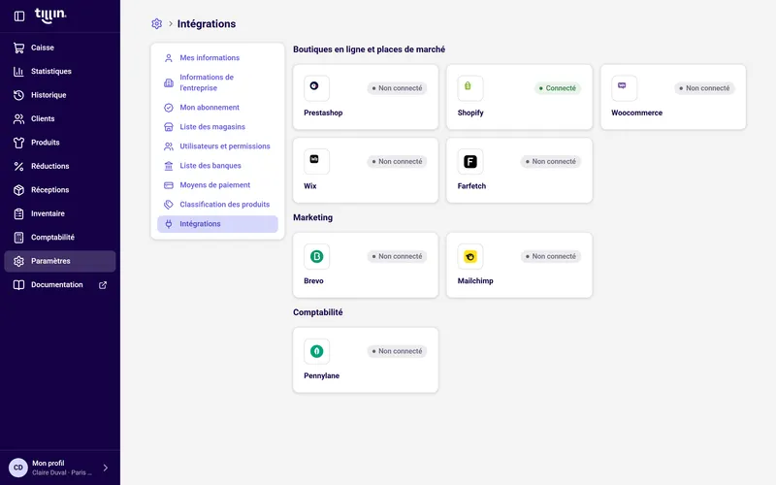Click Brevo's Non connecté status badge
Image resolution: width=776 pixels, height=485 pixels.
tap(397, 256)
